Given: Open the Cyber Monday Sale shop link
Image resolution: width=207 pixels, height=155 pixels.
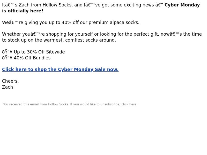Looking at the screenshot, I should click(x=60, y=69).
